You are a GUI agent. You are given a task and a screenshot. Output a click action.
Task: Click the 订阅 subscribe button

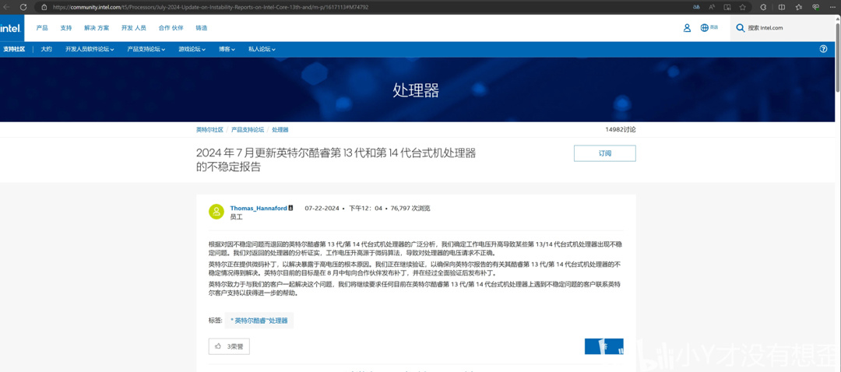click(604, 153)
